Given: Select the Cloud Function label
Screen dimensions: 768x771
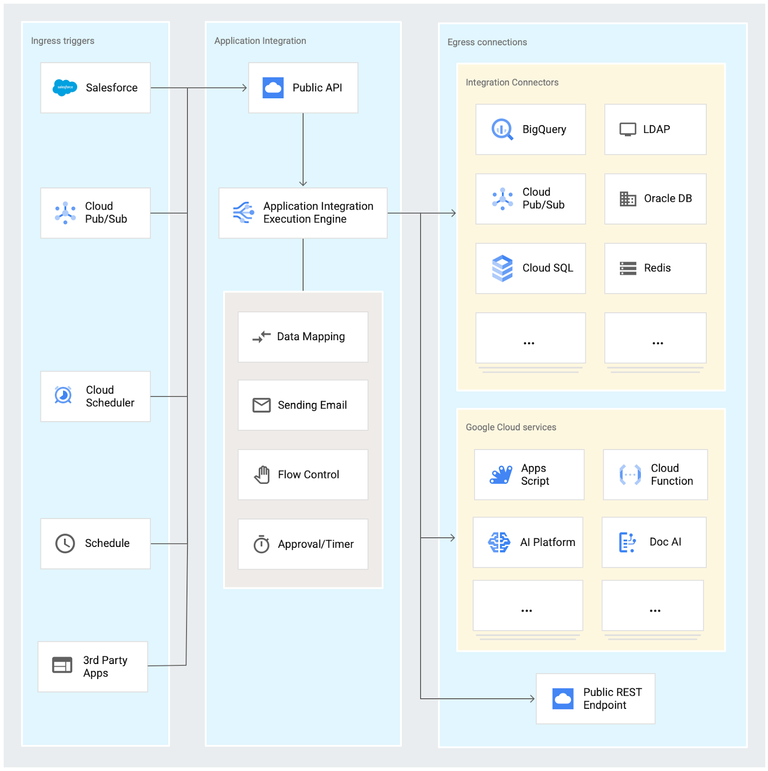Looking at the screenshot, I should pos(672,475).
